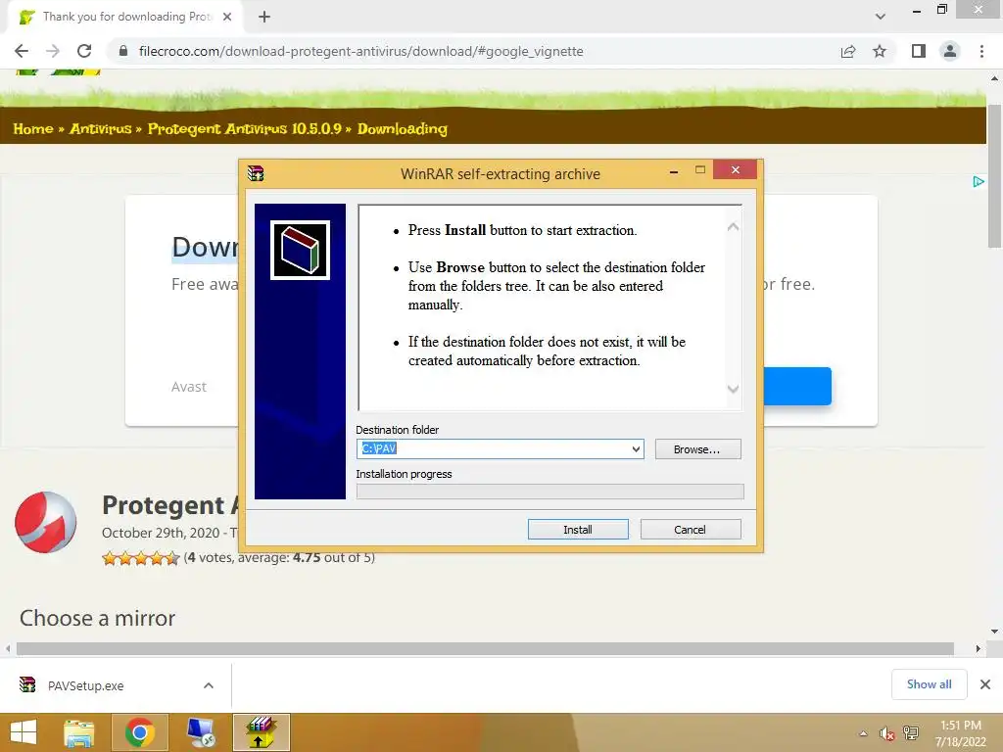The width and height of the screenshot is (1003, 752).
Task: Open the Browse... folder picker
Action: coord(697,449)
